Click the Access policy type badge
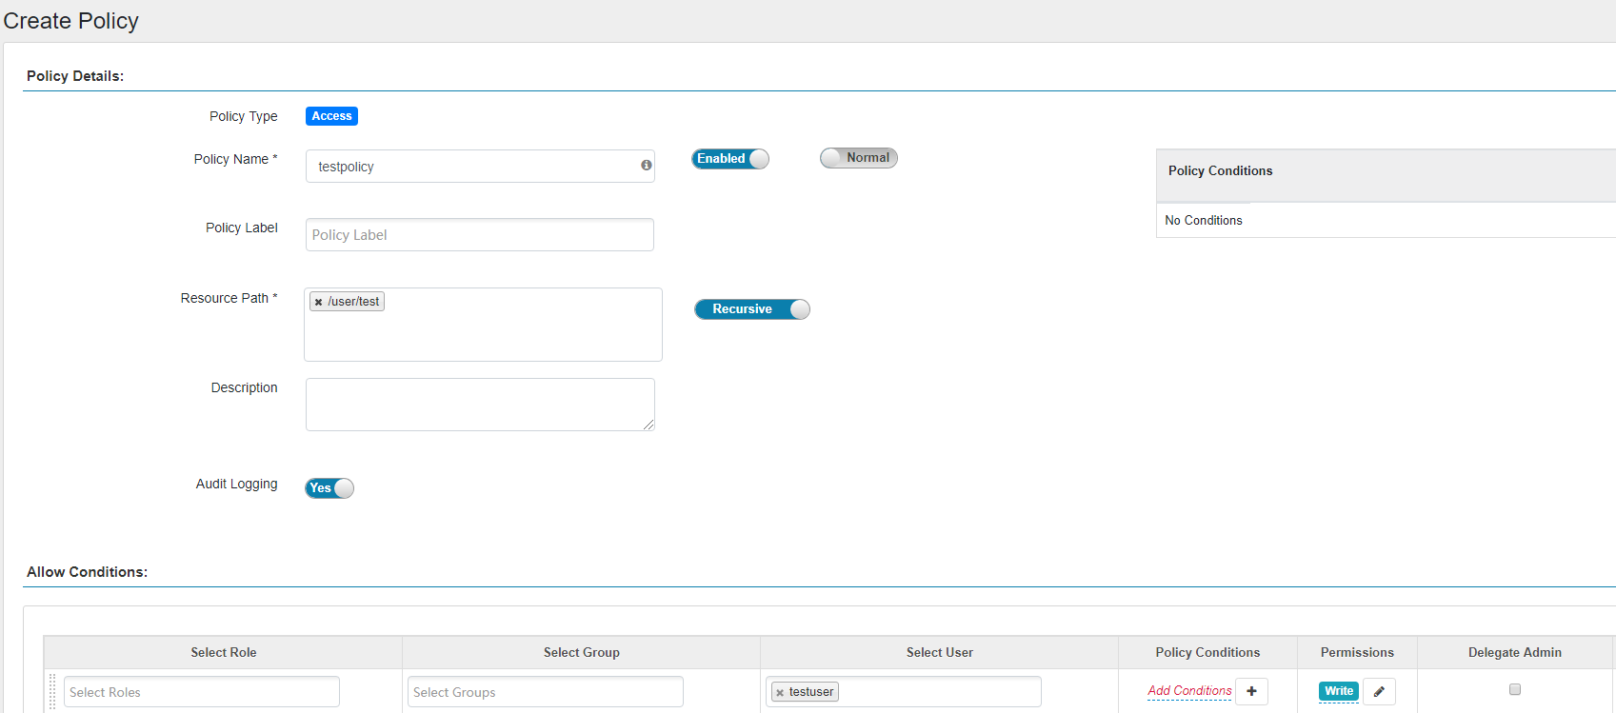The image size is (1616, 713). click(331, 116)
